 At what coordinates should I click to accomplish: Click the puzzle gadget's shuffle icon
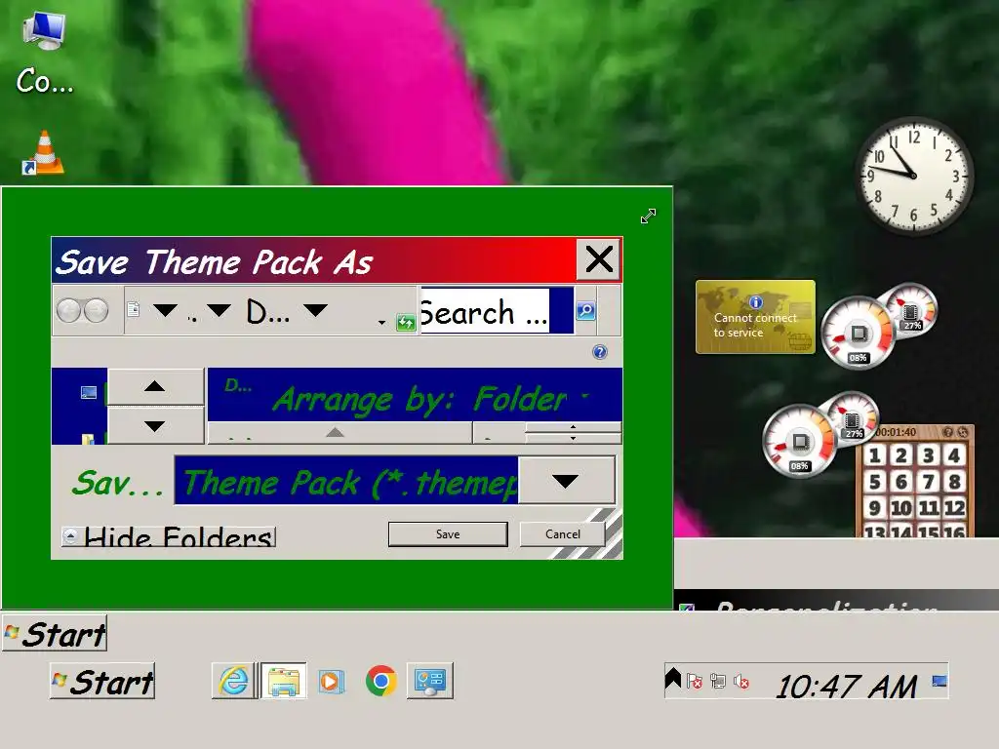(963, 432)
